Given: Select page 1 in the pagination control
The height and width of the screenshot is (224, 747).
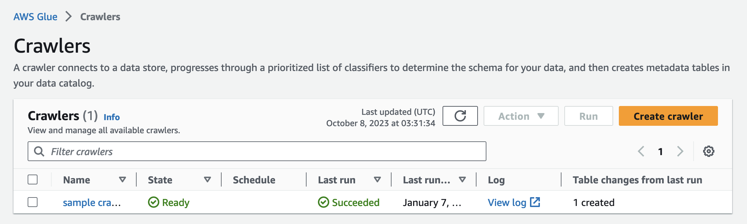Looking at the screenshot, I should click(661, 151).
